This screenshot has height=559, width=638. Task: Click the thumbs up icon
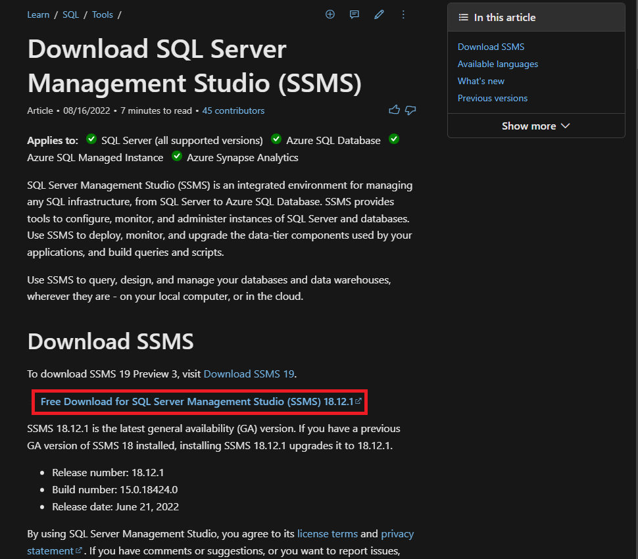pyautogui.click(x=394, y=110)
